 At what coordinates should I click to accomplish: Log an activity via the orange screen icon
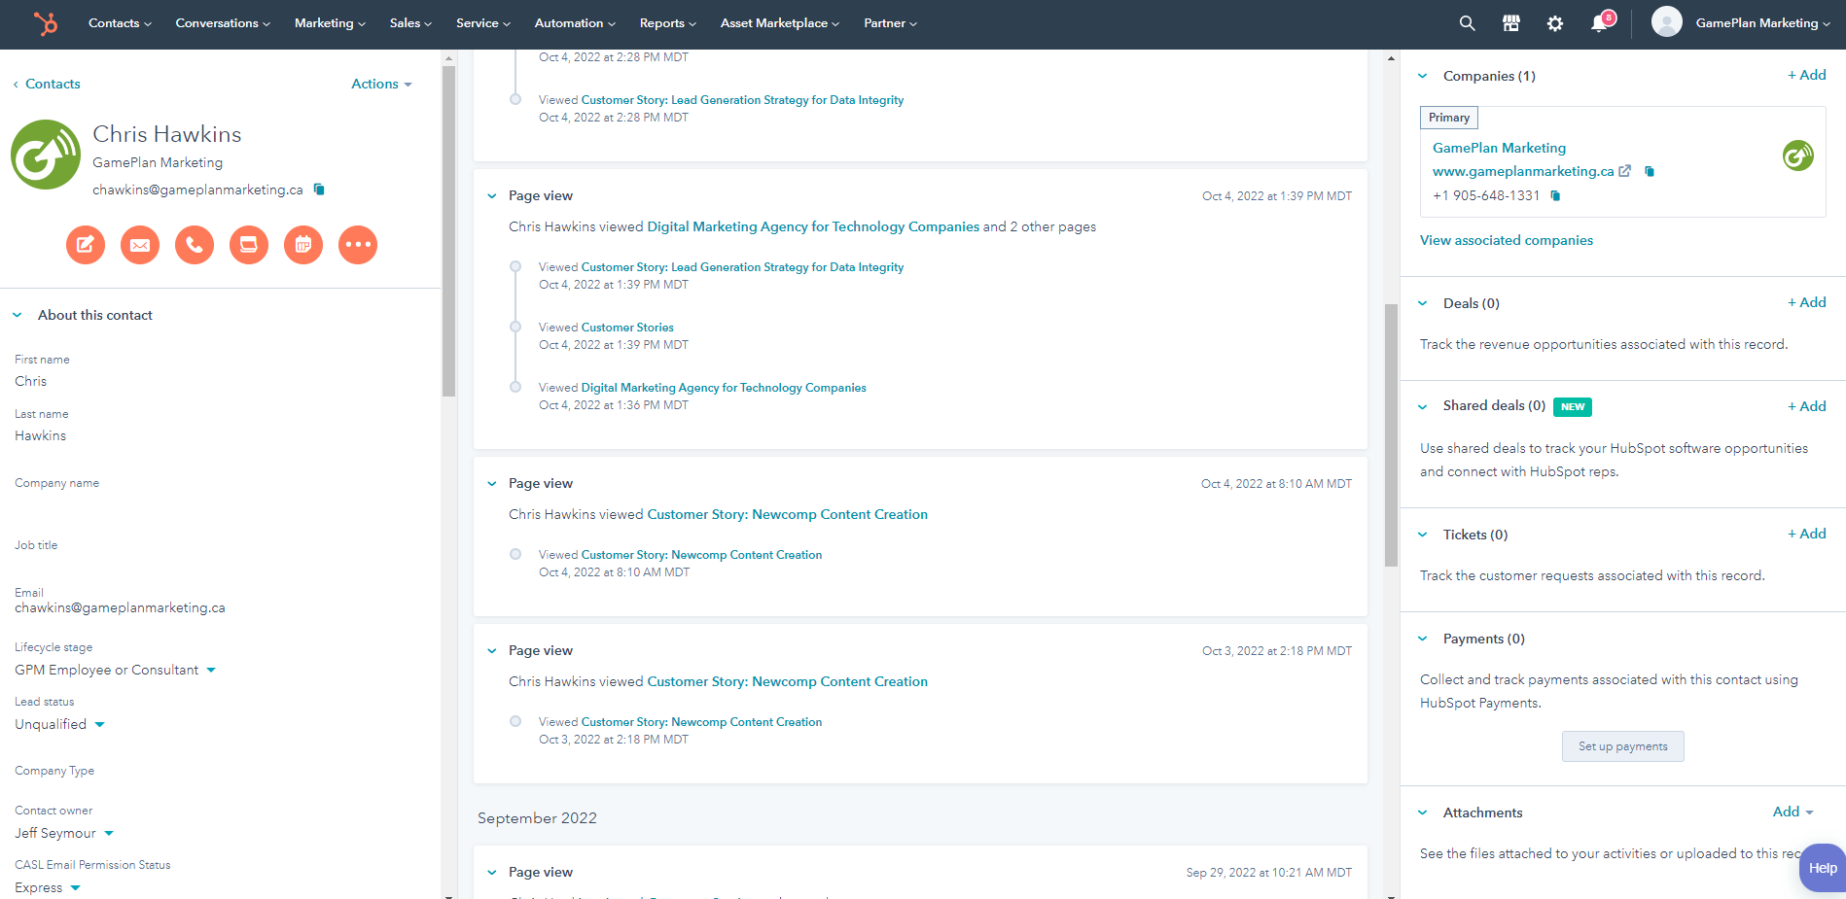(249, 244)
